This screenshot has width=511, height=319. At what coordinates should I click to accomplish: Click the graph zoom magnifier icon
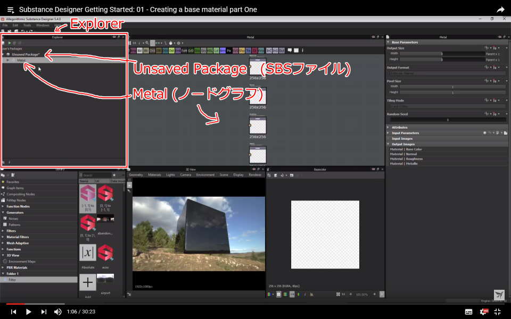(x=147, y=43)
